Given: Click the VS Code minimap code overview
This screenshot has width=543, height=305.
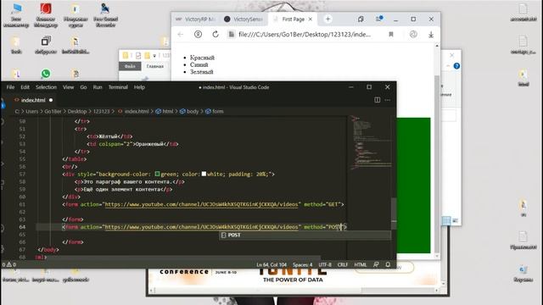Looking at the screenshot, I should (x=371, y=143).
